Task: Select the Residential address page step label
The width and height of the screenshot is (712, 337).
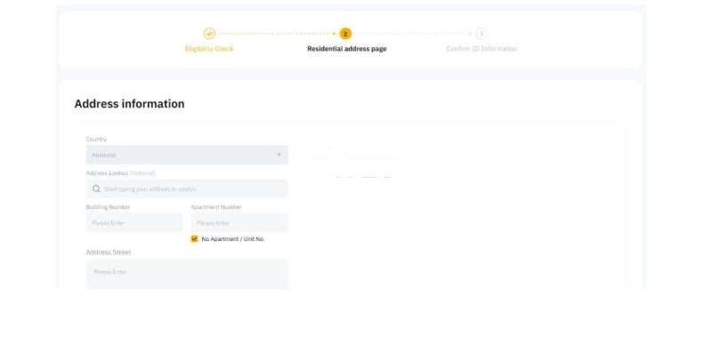Action: [x=347, y=49]
